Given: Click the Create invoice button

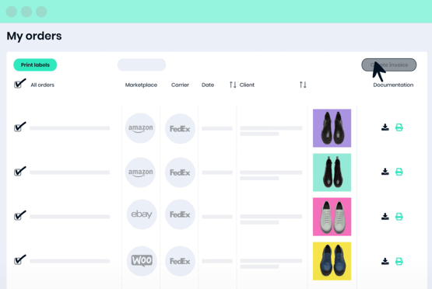Looking at the screenshot, I should coord(389,65).
